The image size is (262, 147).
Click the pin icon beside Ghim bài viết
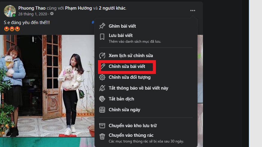102,26
